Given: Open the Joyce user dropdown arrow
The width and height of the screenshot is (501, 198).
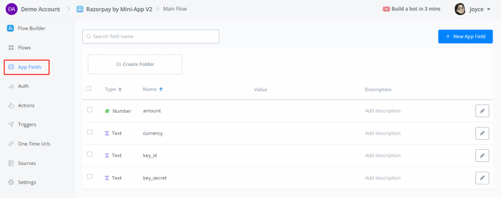Looking at the screenshot, I should tap(488, 9).
